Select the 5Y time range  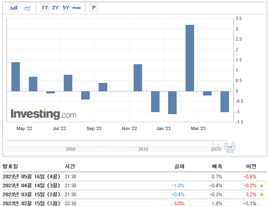point(66,8)
